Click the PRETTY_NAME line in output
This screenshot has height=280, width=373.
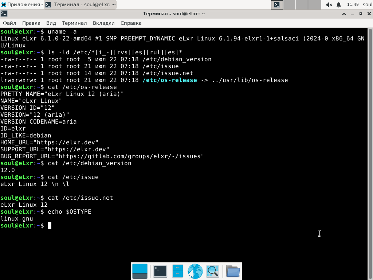tap(62, 94)
